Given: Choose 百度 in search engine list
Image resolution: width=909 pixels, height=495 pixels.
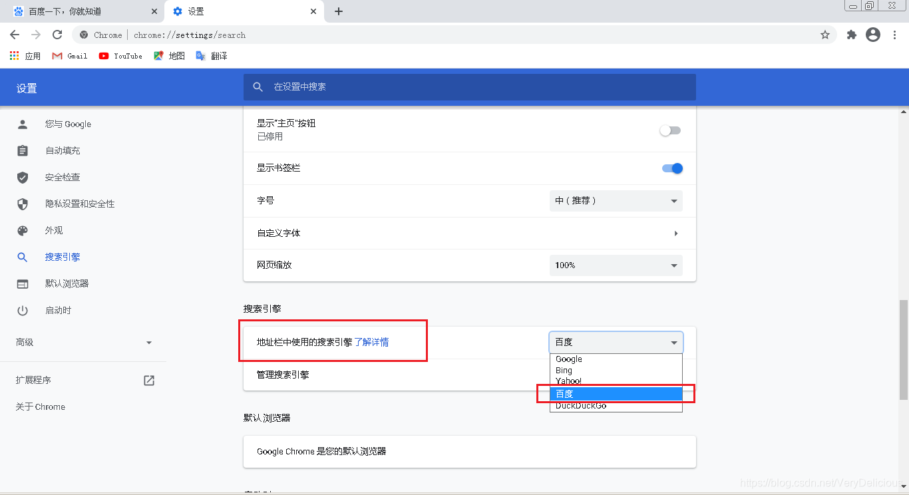Looking at the screenshot, I should pyautogui.click(x=616, y=394).
